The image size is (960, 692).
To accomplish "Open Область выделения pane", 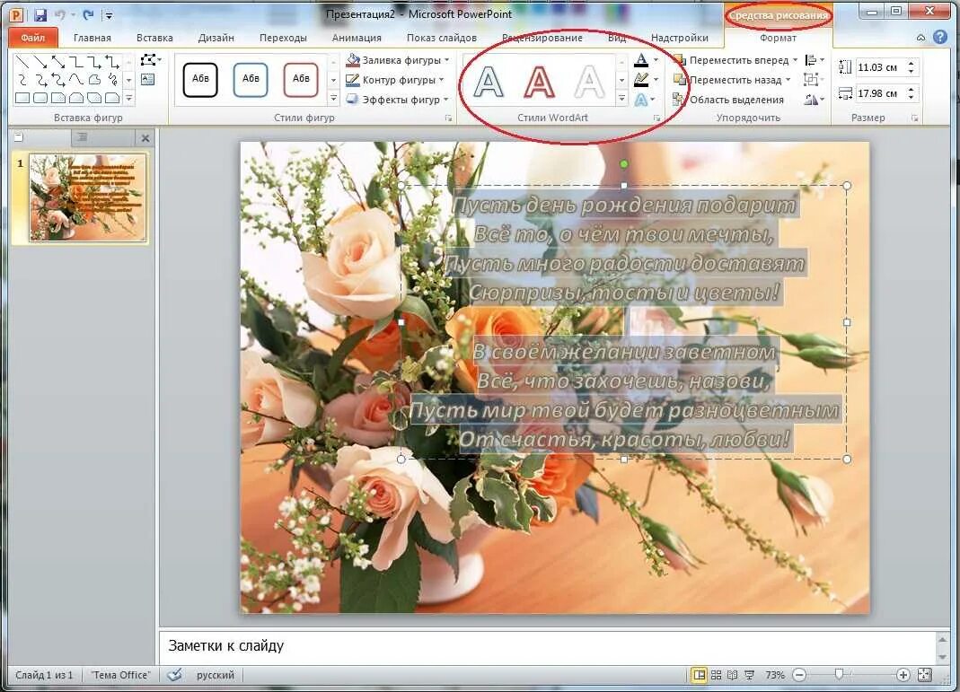I will click(728, 99).
